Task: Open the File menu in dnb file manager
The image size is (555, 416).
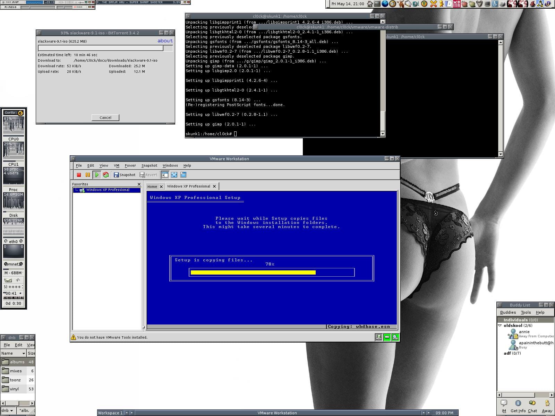Action: coord(7,345)
